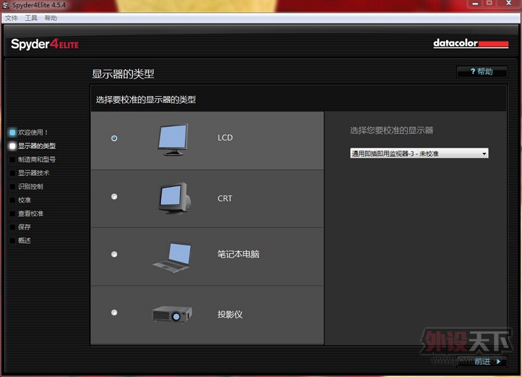Select the 投影仪 radio button
Screen dimensions: 522x377
pyautogui.click(x=114, y=313)
